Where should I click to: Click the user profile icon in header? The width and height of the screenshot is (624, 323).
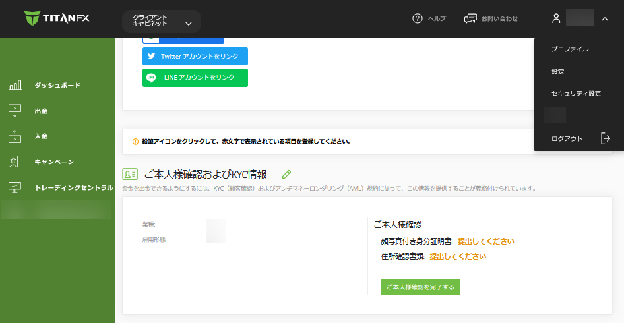pyautogui.click(x=556, y=18)
